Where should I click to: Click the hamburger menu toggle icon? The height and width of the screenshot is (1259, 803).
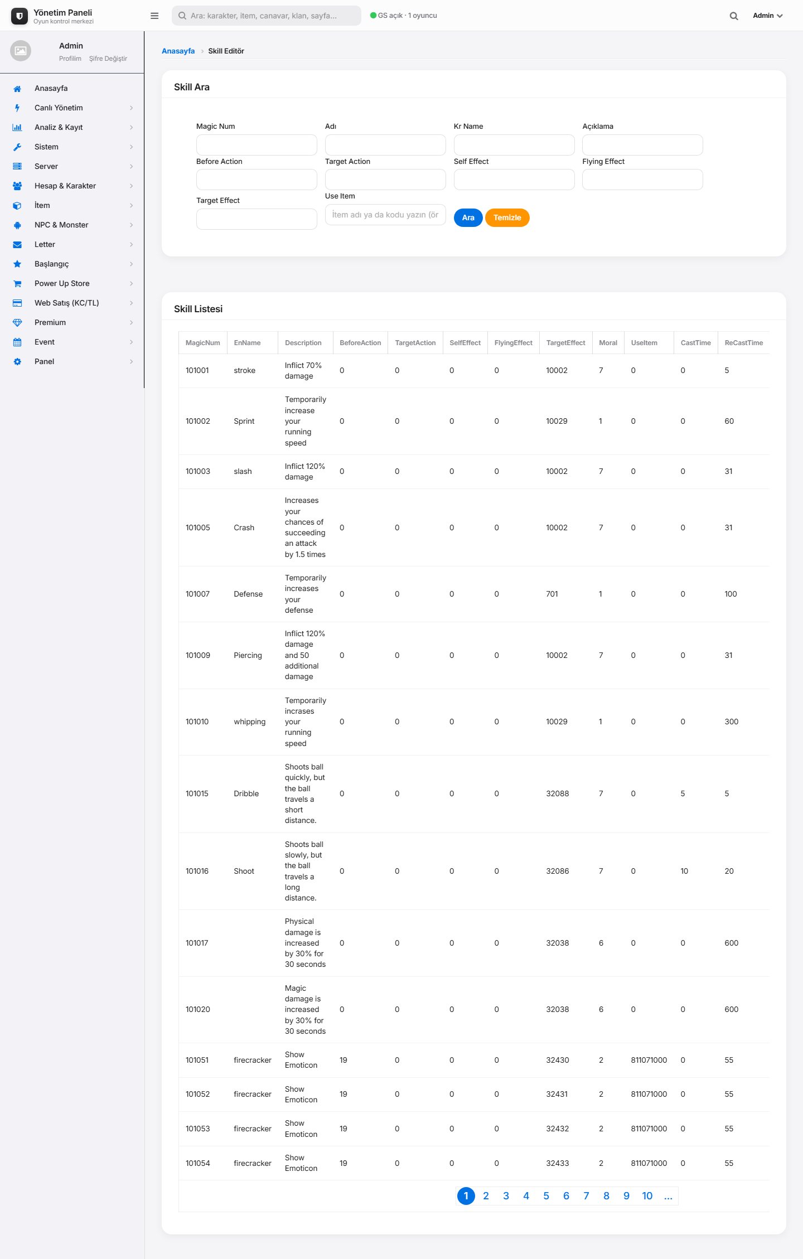pos(154,16)
